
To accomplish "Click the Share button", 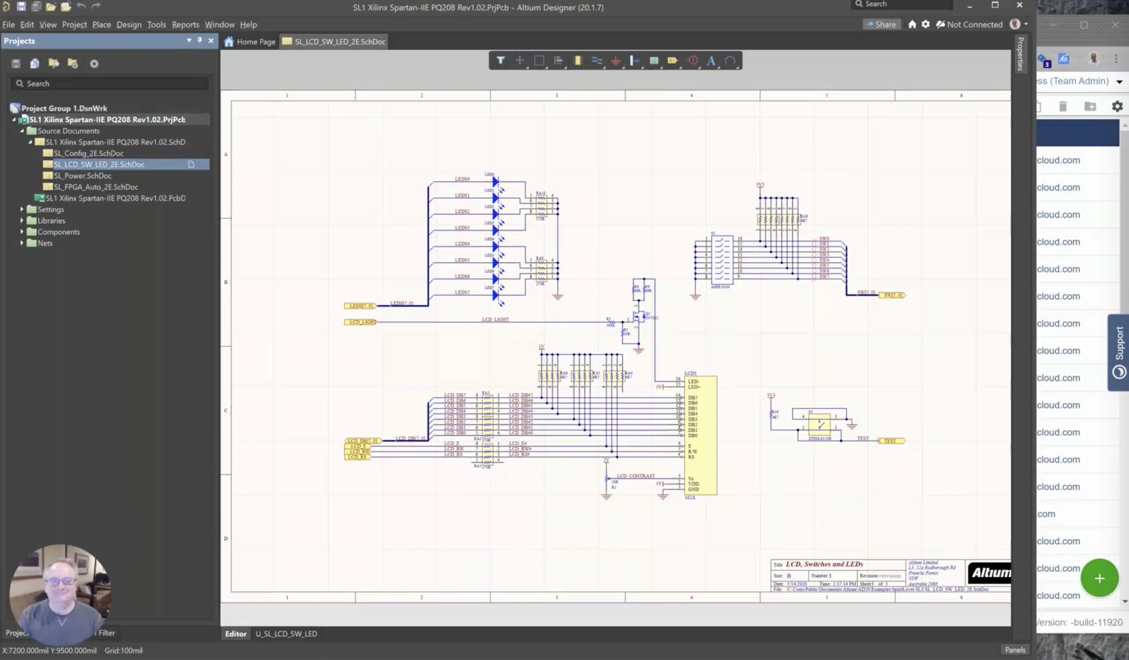I will click(x=881, y=25).
